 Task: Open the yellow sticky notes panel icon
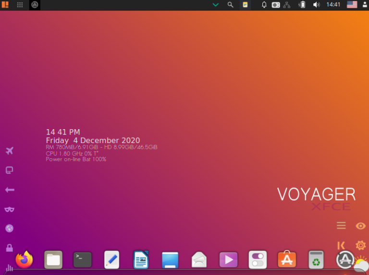tap(245, 5)
